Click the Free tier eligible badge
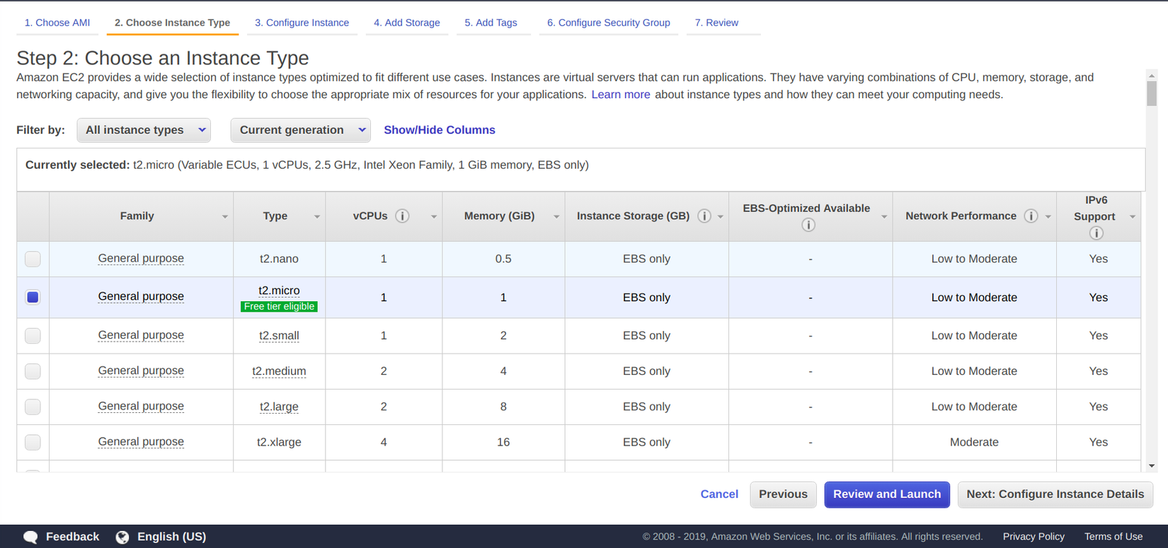 (x=279, y=307)
